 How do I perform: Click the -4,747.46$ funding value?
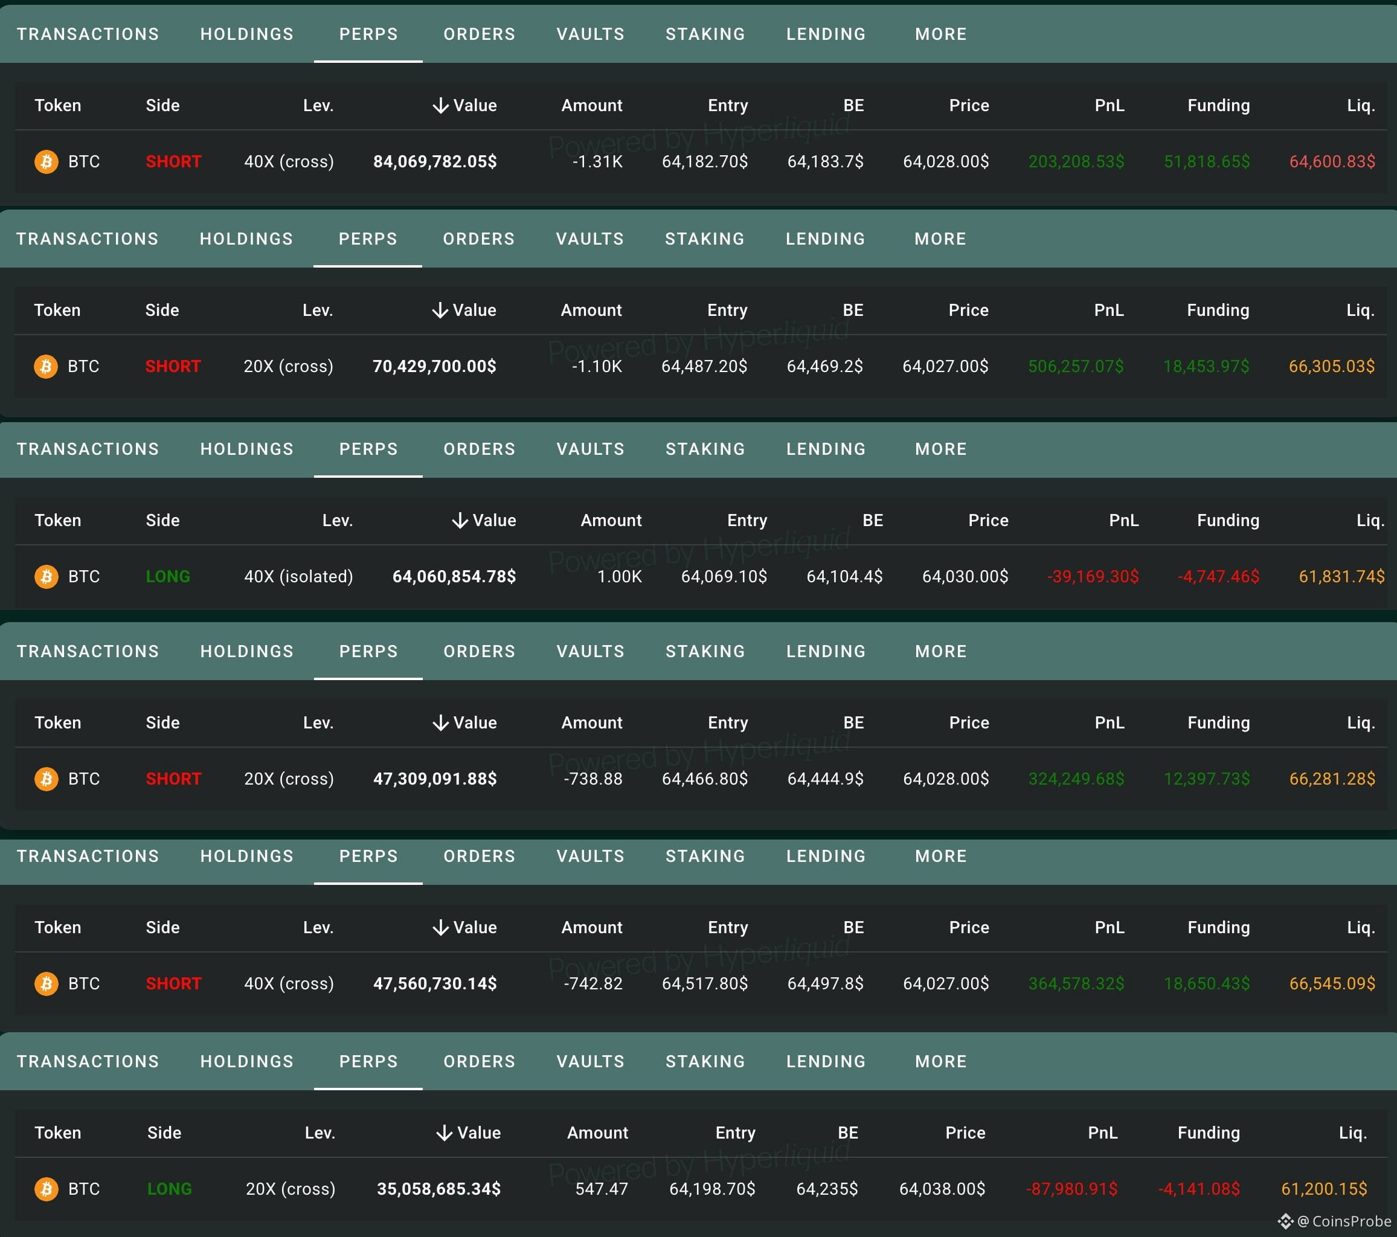click(1219, 577)
